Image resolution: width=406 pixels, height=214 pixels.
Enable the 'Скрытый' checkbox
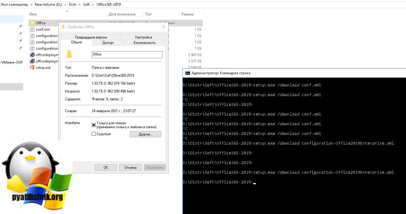94,134
